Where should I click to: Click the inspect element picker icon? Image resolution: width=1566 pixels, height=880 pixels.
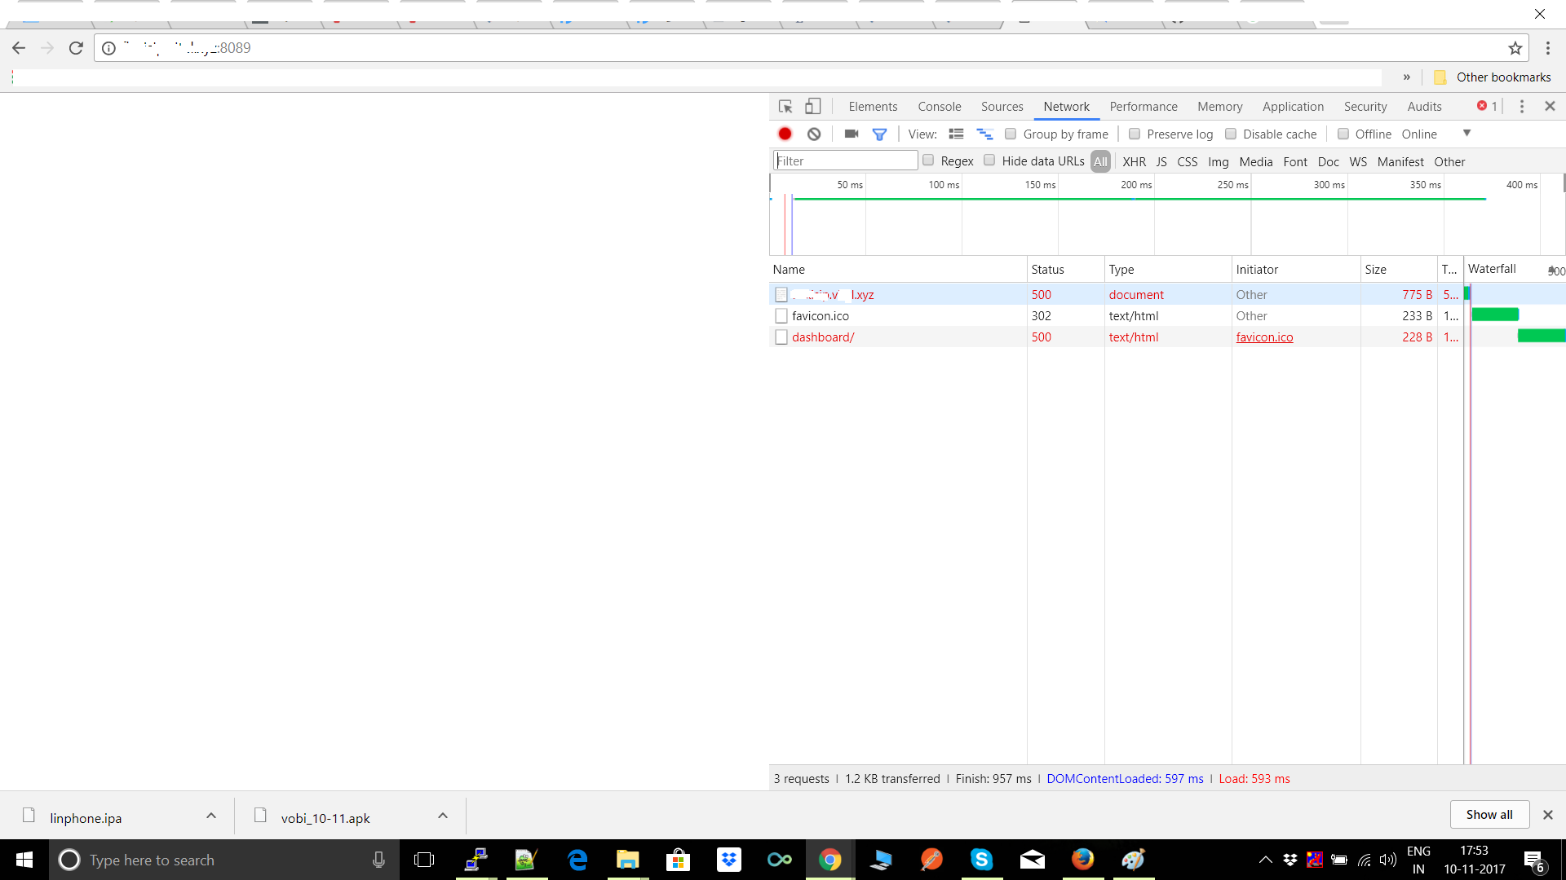click(785, 107)
